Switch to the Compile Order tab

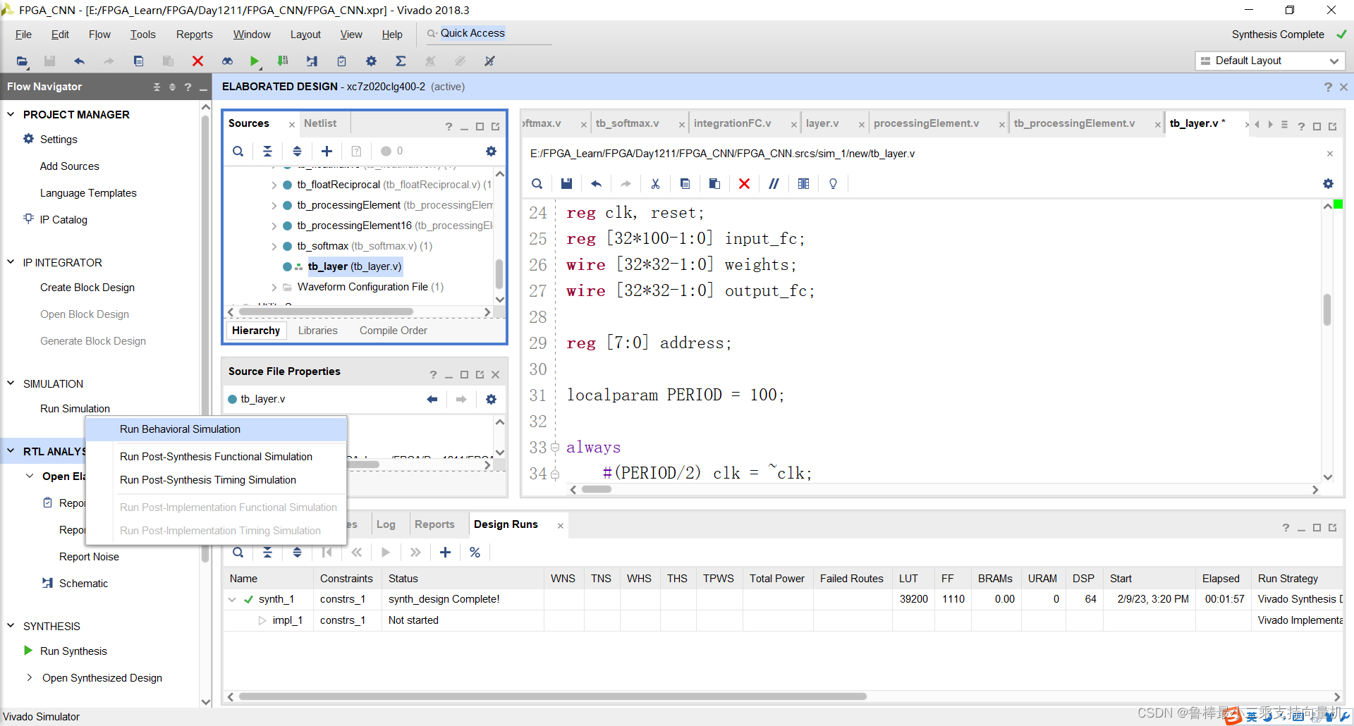click(394, 331)
